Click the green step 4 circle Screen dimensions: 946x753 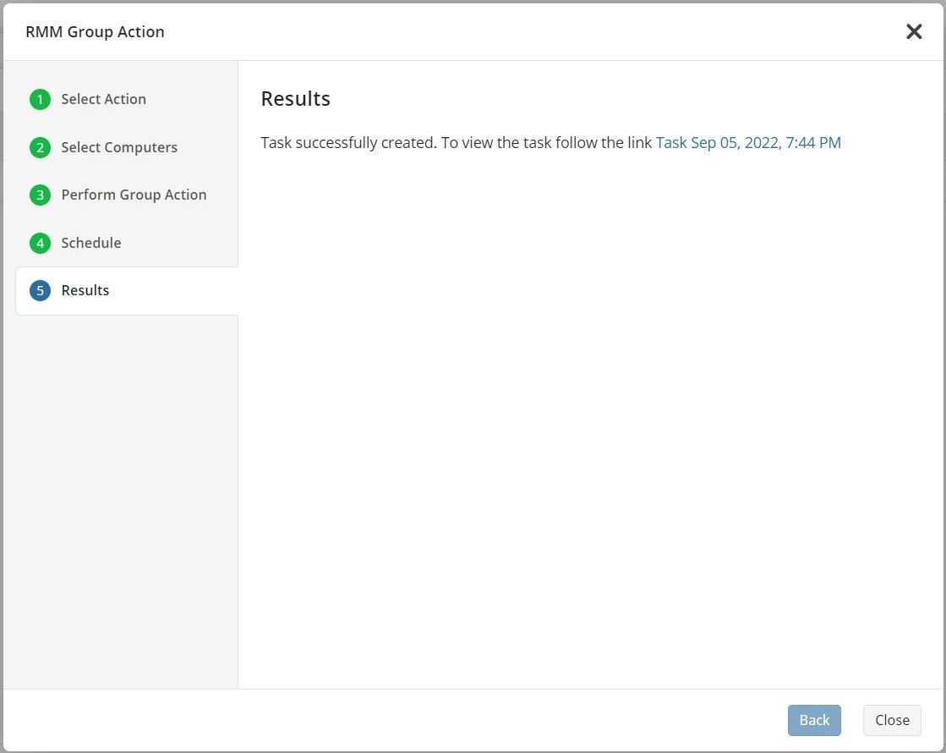(40, 244)
